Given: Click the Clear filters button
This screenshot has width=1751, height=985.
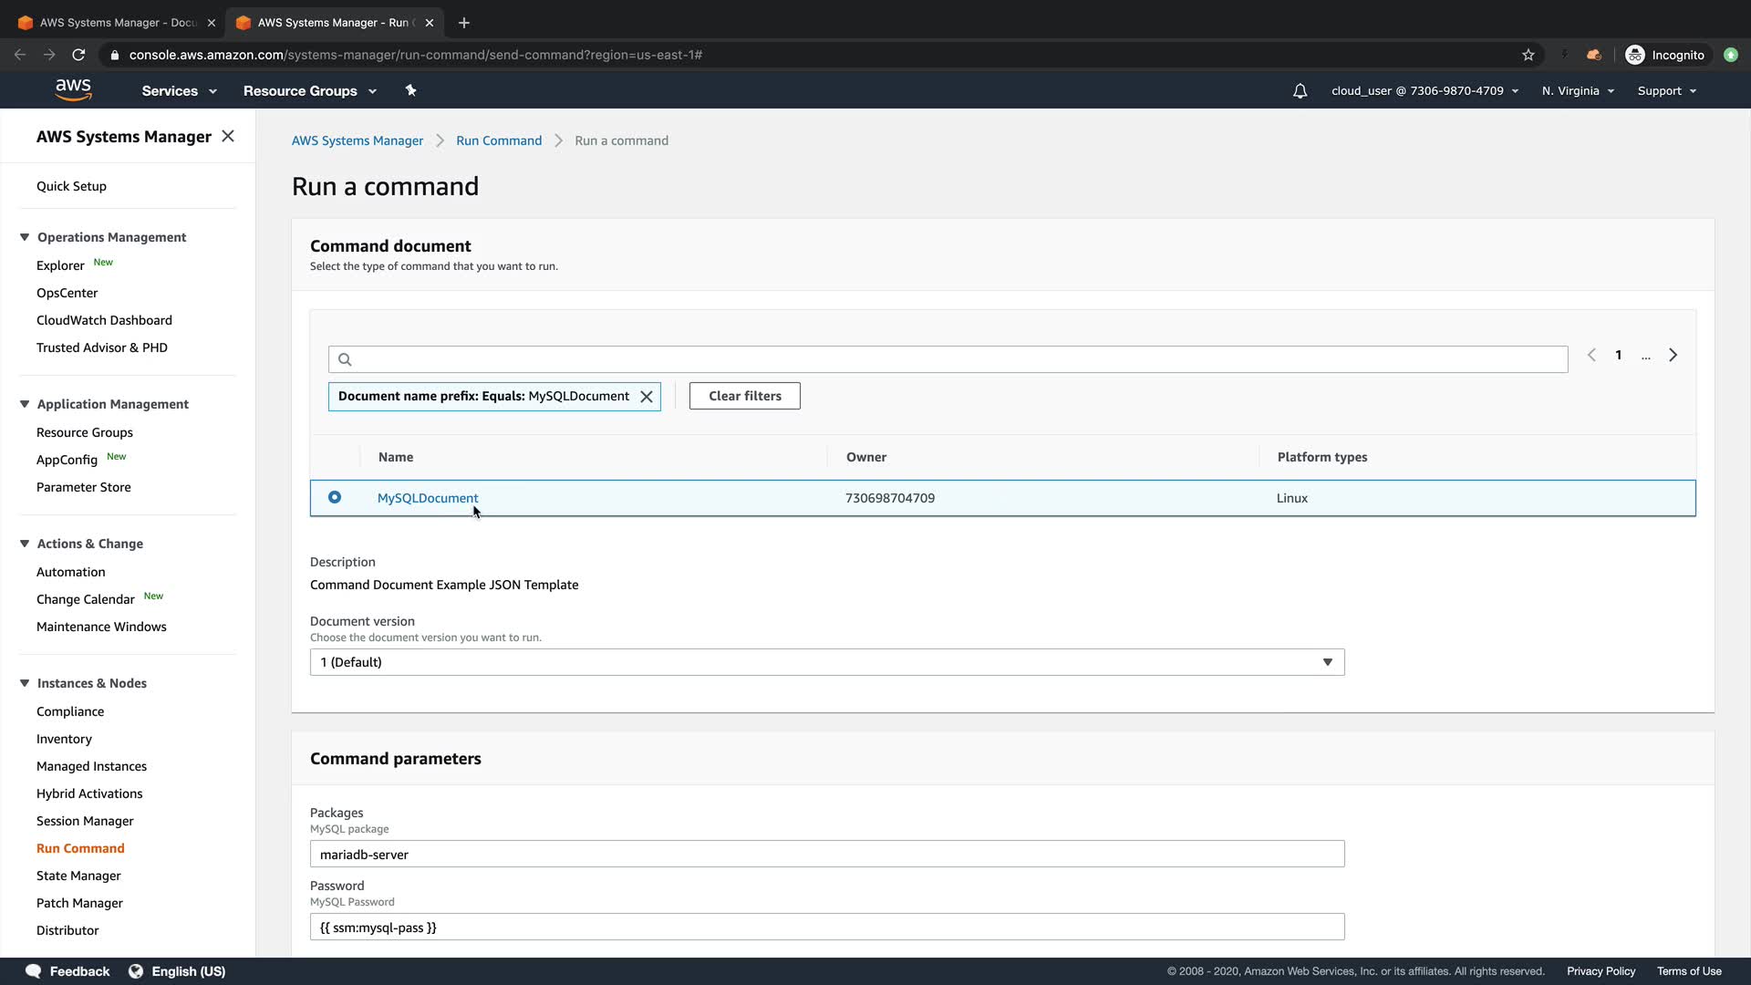Looking at the screenshot, I should click(744, 397).
